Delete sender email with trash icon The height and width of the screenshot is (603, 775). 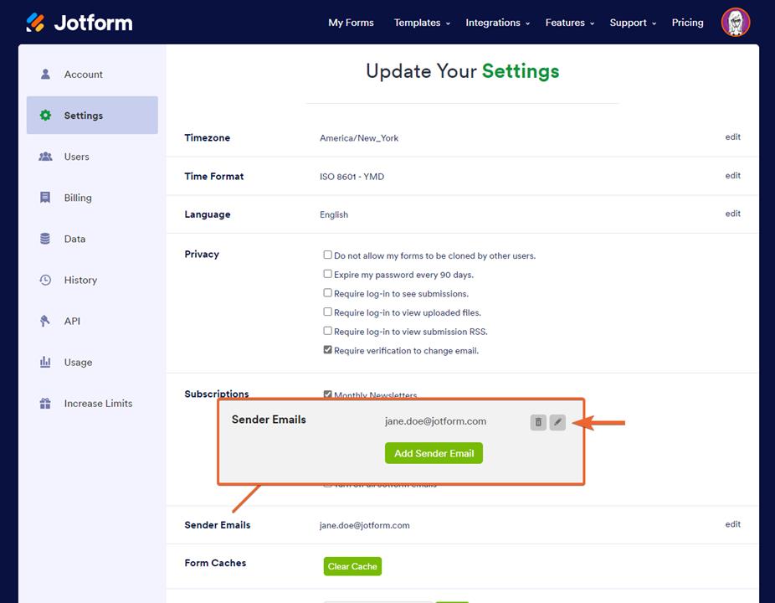click(x=538, y=422)
